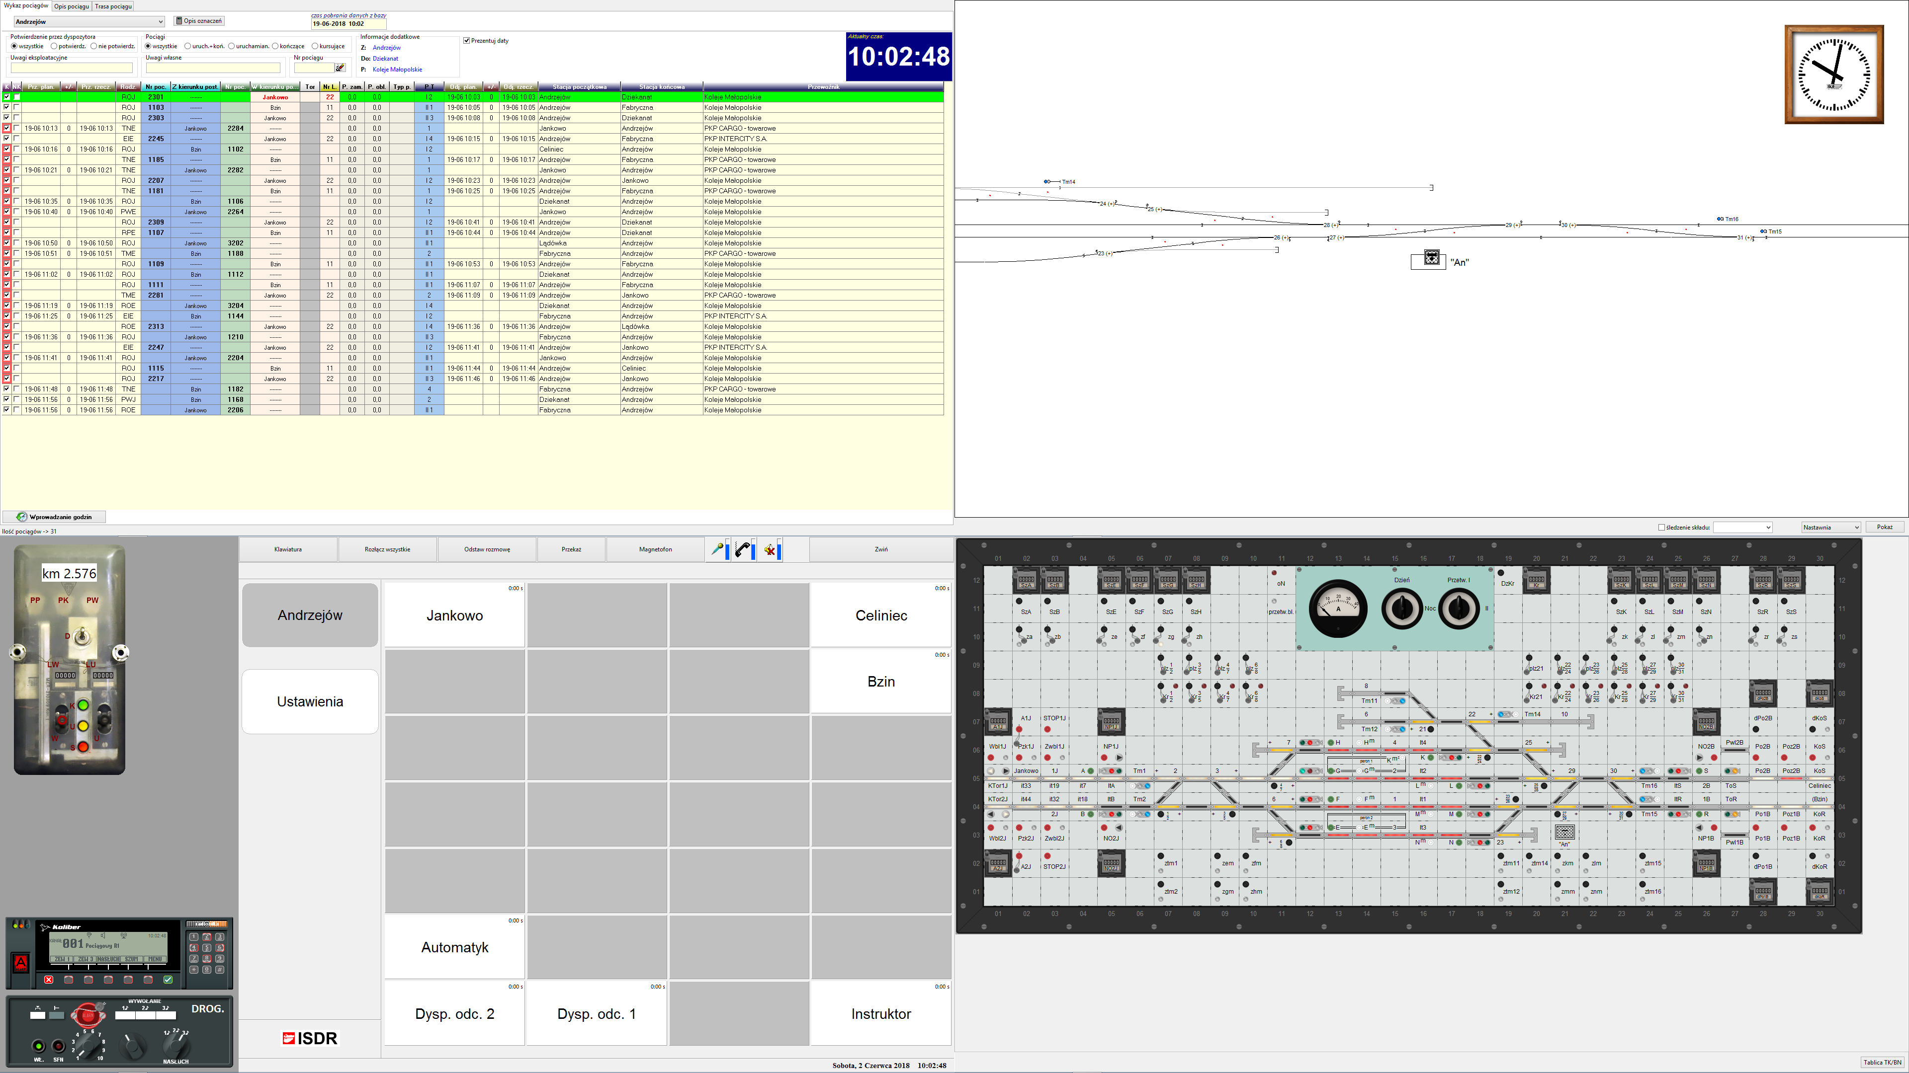Viewport: 1909px width, 1073px height.
Task: Click the muted speaker icon
Action: point(771,549)
